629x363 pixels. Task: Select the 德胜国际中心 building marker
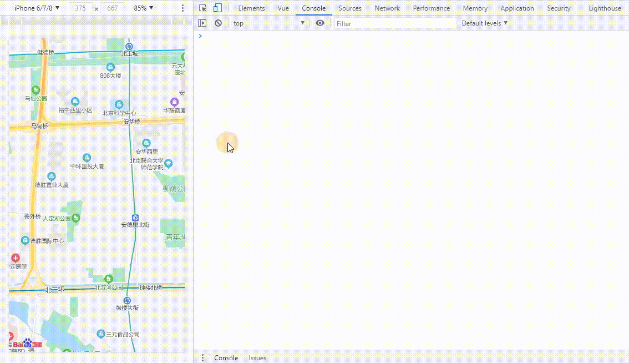point(25,240)
